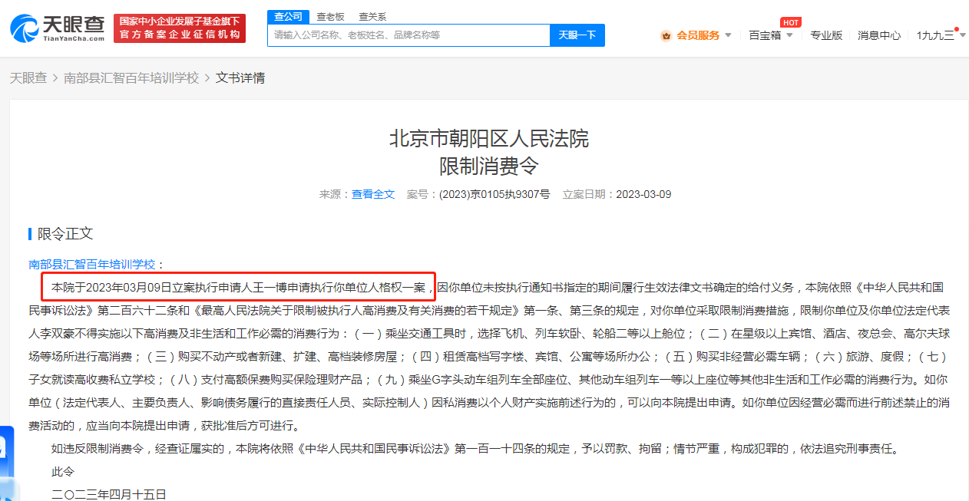The height and width of the screenshot is (501, 969).
Task: Select the 查公司 search tab
Action: (x=287, y=16)
